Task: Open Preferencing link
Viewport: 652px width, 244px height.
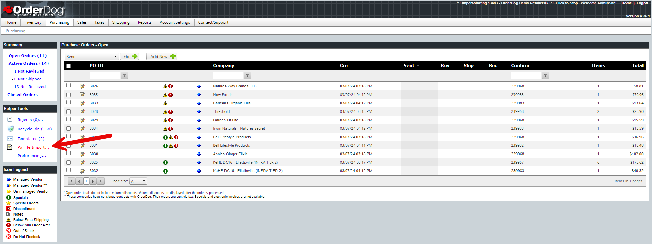Action: tap(32, 156)
